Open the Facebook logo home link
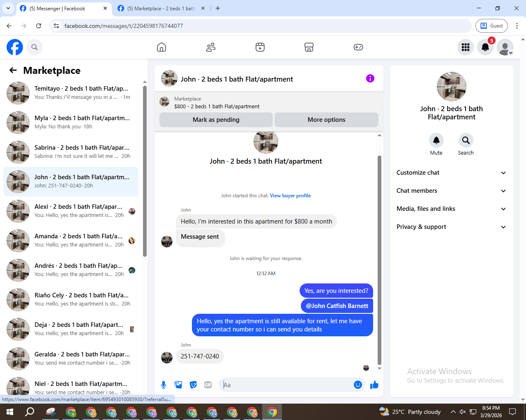 (x=15, y=47)
